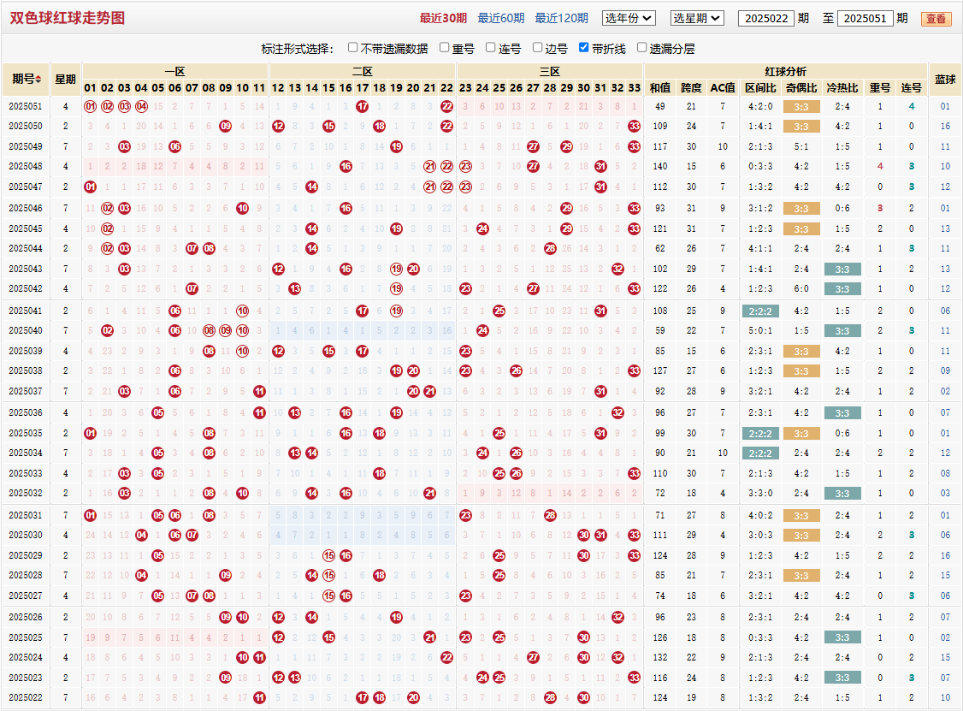Screen dimensions: 963x711
Task: Click red ball 09 in row 2025050
Action: coord(226,126)
